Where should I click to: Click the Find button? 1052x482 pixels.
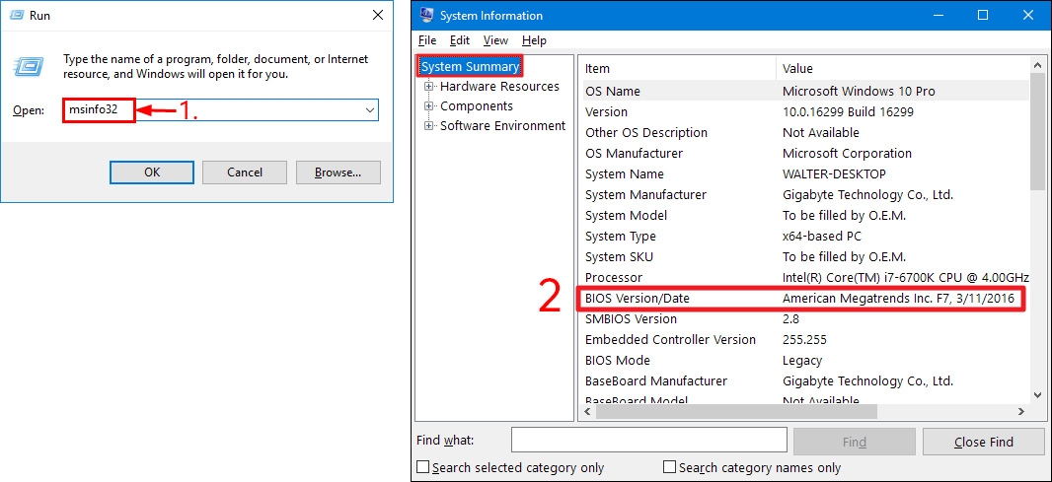pyautogui.click(x=854, y=442)
